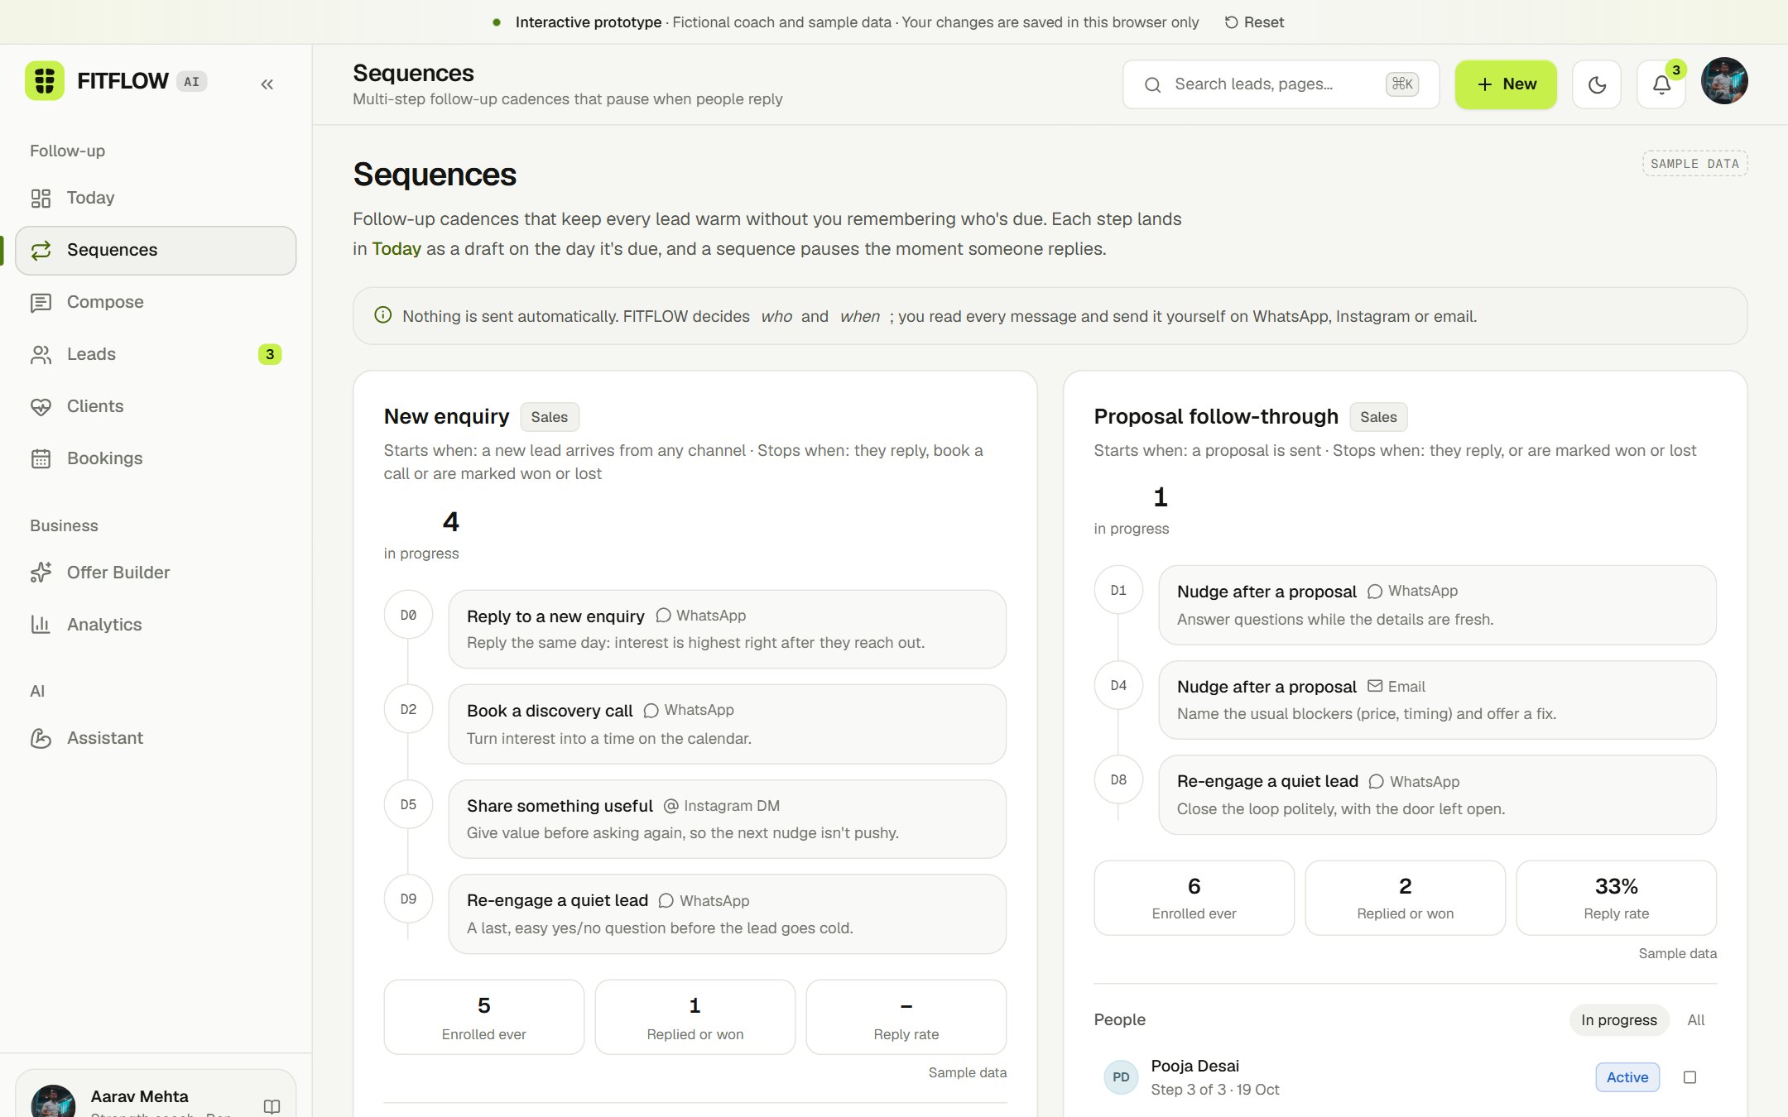Click the 33% Reply rate stat
This screenshot has height=1117, width=1788.
[x=1616, y=898]
